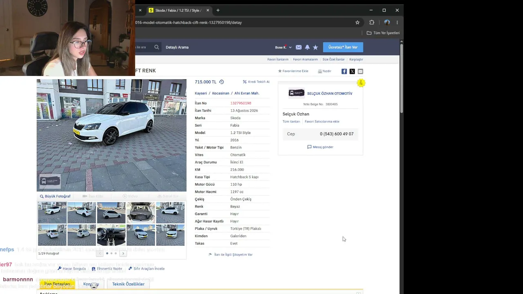Select the Skoda / Fabia browser tab
Image resolution: width=523 pixels, height=294 pixels.
[x=179, y=10]
